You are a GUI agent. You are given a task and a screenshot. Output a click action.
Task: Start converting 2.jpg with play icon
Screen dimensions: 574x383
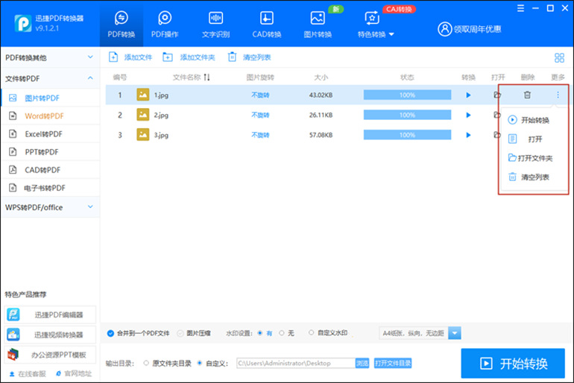(468, 115)
